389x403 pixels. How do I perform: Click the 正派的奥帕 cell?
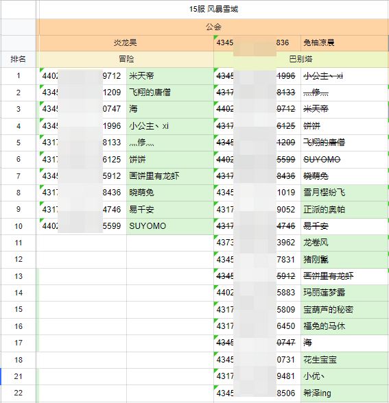(344, 210)
